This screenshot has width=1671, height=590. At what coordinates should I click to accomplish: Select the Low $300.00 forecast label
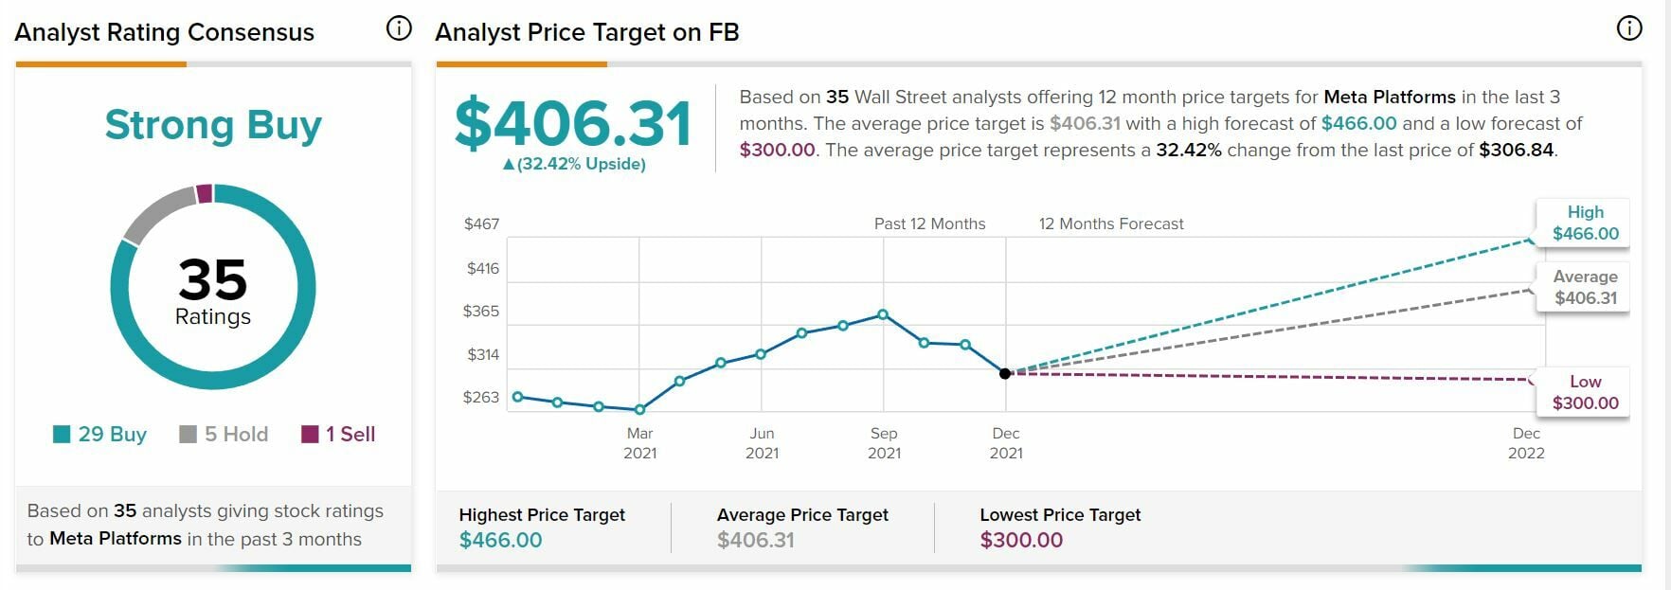[1585, 393]
